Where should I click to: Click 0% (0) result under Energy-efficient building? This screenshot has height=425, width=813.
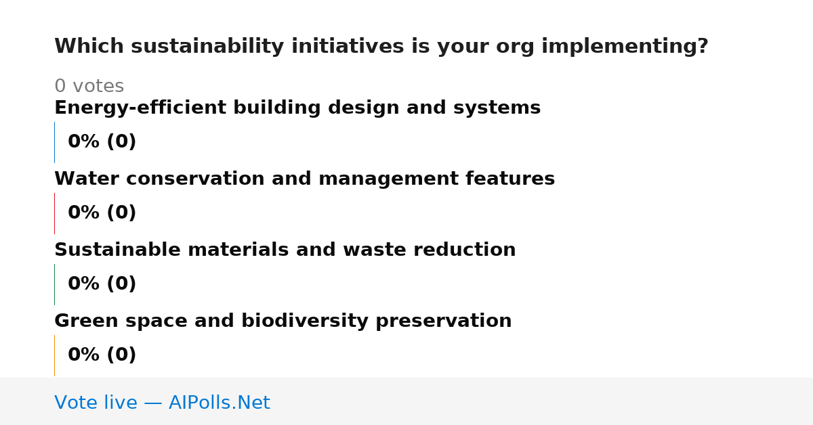click(102, 142)
